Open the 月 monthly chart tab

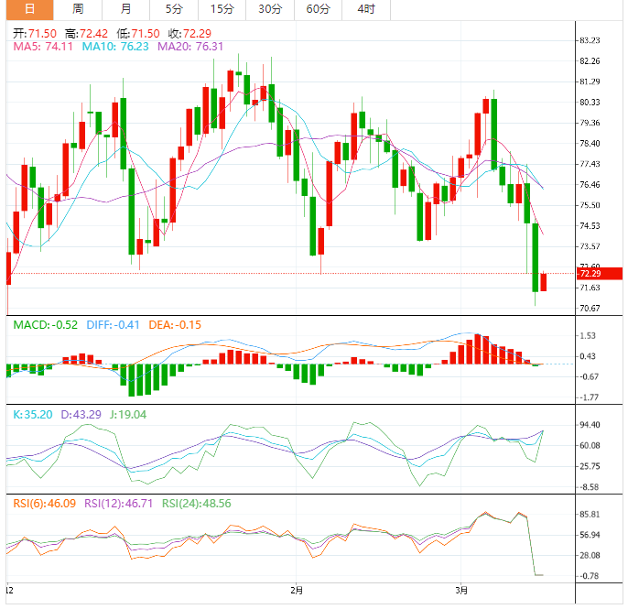[125, 9]
